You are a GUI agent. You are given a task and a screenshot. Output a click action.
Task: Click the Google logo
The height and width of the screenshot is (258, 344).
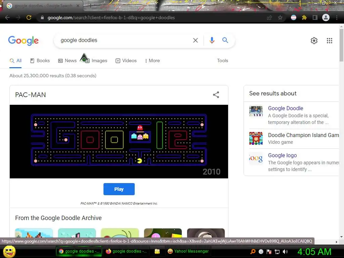point(24,41)
